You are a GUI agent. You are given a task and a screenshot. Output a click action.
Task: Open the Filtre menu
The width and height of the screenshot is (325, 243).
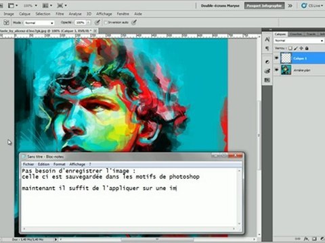(x=60, y=14)
